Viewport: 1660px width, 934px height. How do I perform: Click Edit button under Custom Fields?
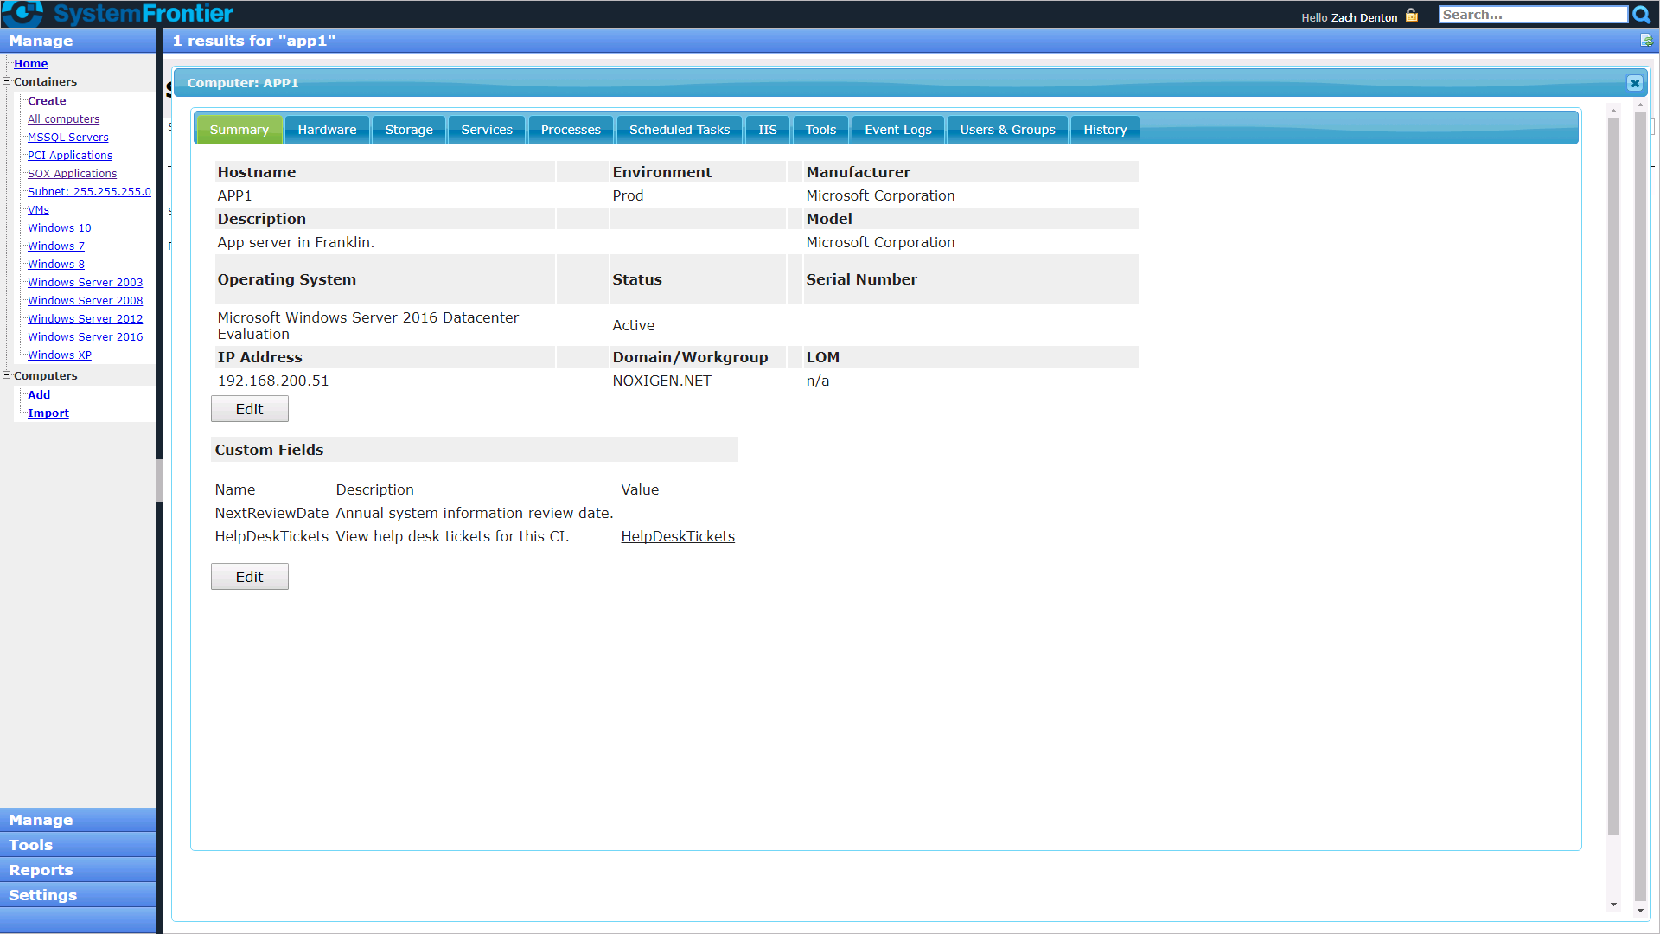coord(249,577)
